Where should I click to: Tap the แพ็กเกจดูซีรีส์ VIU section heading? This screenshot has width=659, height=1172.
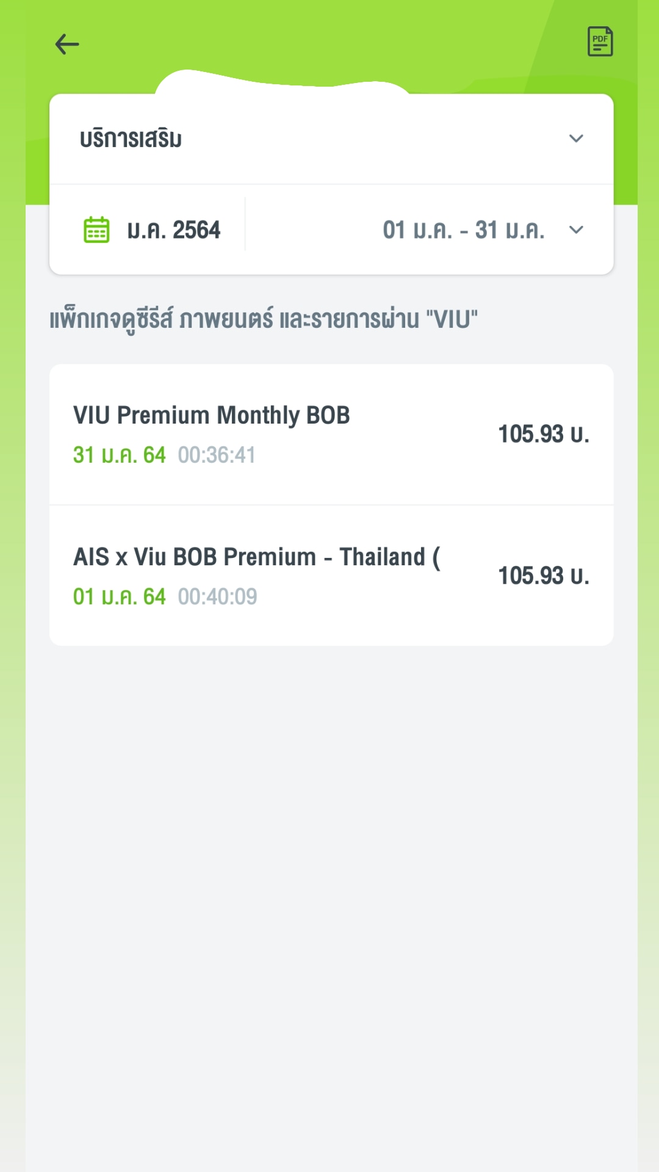264,319
